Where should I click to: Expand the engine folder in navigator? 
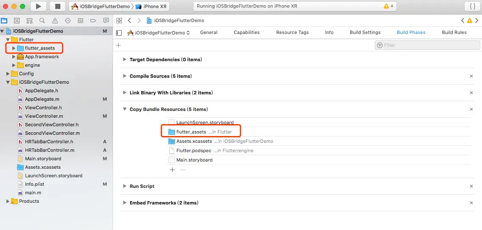tap(14, 65)
